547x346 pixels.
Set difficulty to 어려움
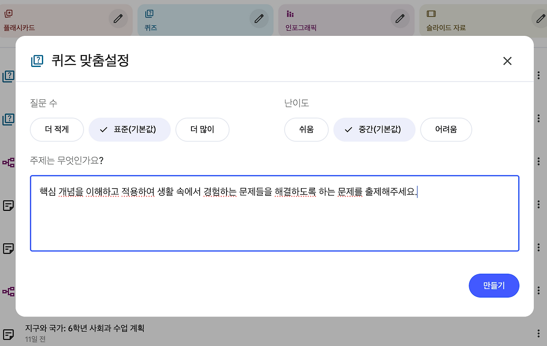(446, 130)
